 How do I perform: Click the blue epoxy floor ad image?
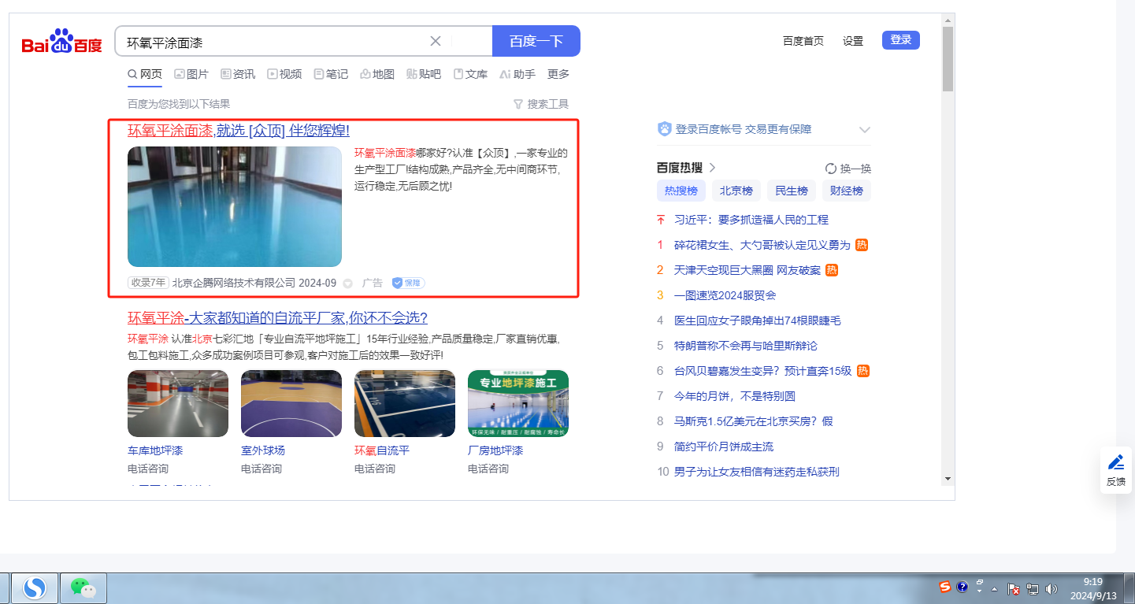point(235,206)
